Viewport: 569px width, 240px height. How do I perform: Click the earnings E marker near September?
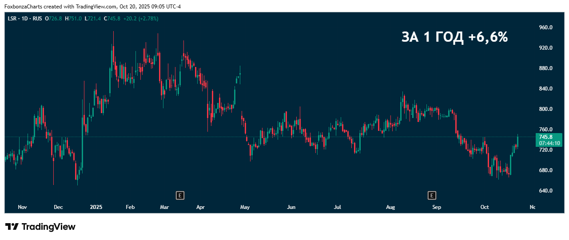click(x=432, y=195)
